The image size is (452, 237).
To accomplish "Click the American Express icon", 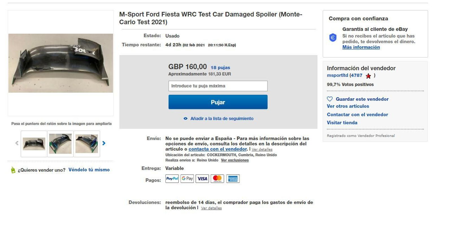I will (233, 179).
